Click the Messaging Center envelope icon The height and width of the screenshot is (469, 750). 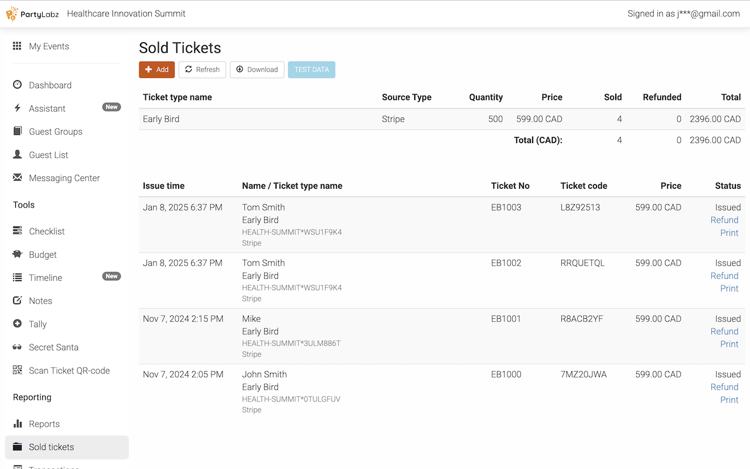pos(18,178)
